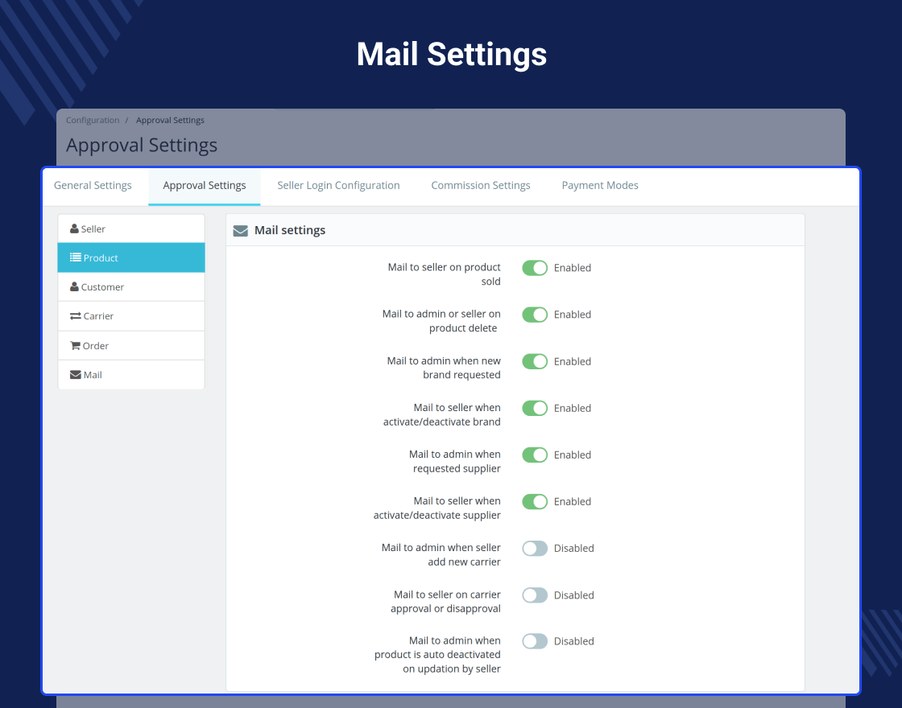Click the Customer person icon in sidebar
This screenshot has width=902, height=708.
click(74, 286)
